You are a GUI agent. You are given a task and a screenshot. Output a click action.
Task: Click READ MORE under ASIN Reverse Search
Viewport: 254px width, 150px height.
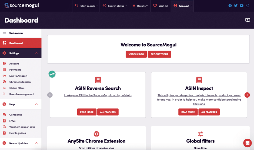click(87, 112)
